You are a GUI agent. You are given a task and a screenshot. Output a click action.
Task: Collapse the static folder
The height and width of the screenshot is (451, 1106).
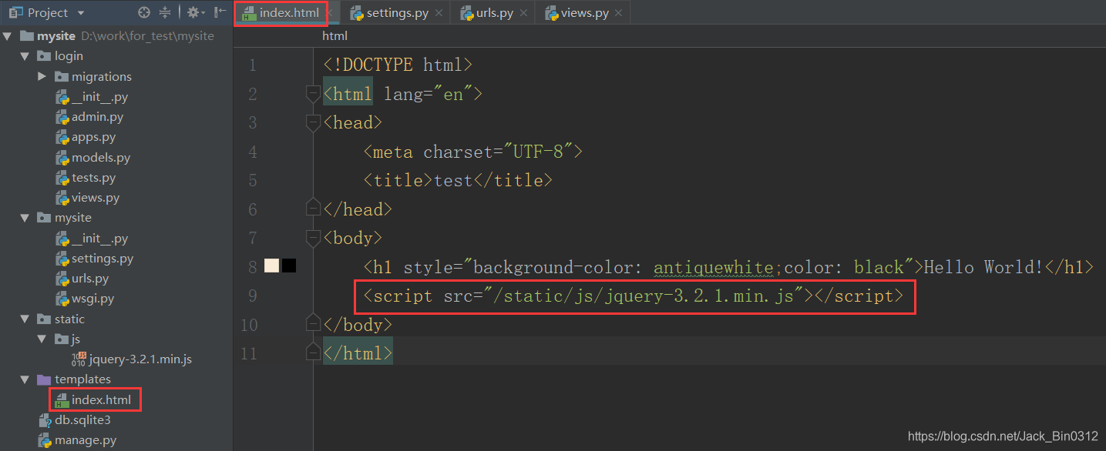pyautogui.click(x=25, y=319)
